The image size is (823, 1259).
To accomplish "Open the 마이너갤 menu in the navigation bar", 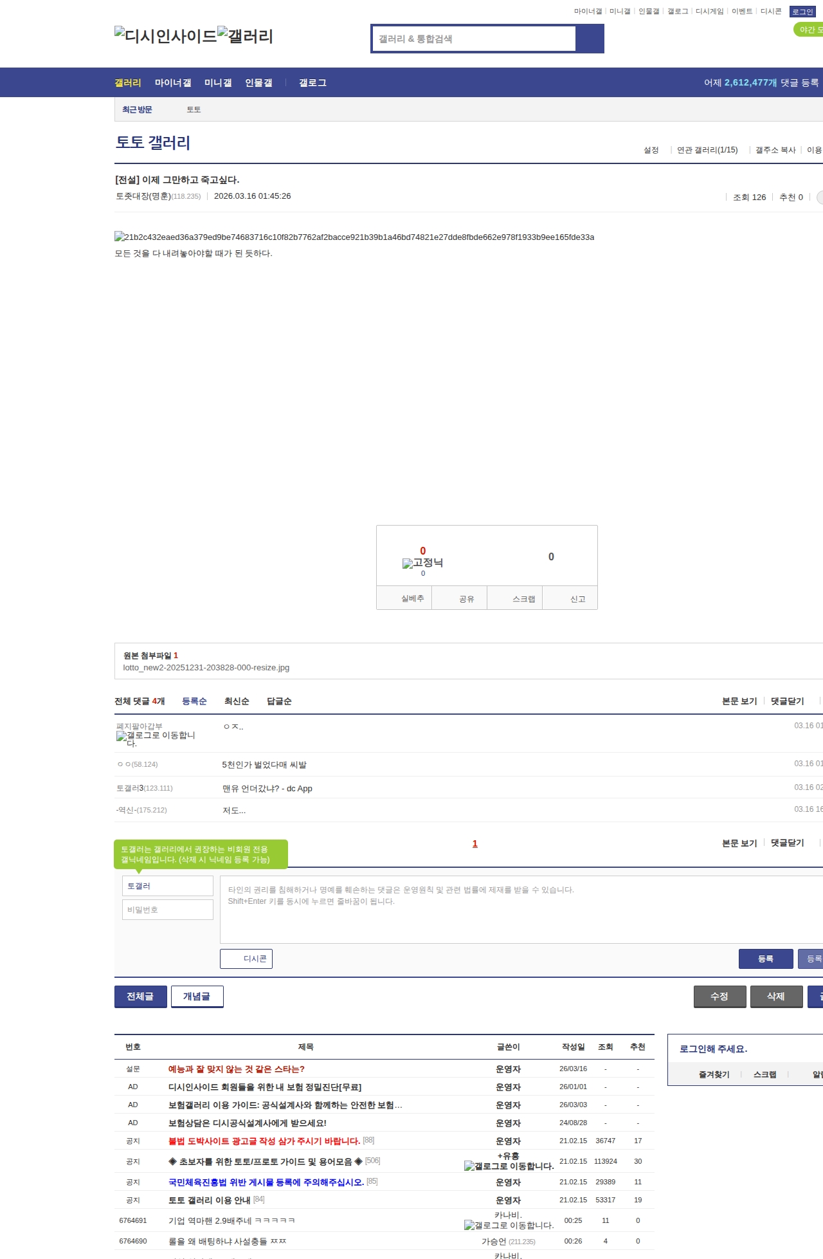I will (173, 83).
